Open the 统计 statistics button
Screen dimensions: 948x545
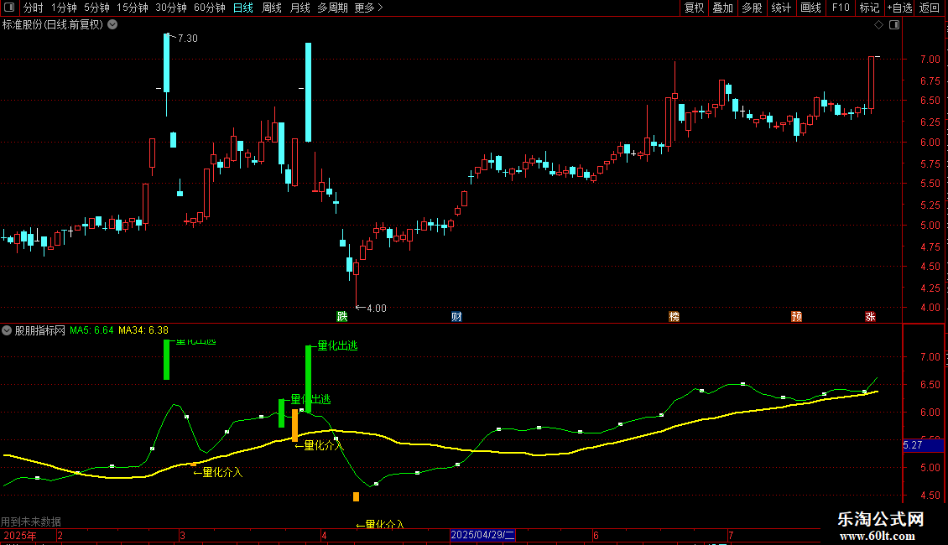[x=781, y=8]
